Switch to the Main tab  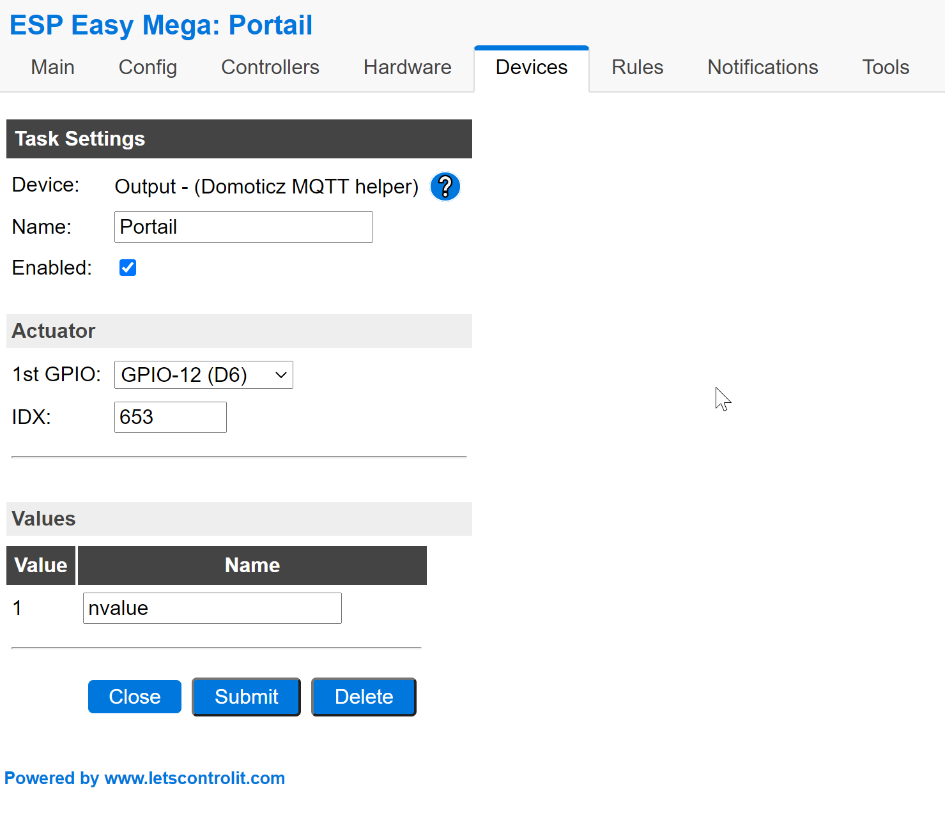point(52,68)
